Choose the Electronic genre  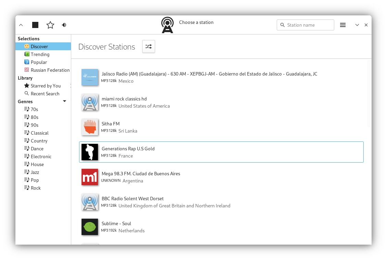point(41,156)
